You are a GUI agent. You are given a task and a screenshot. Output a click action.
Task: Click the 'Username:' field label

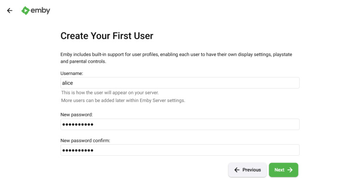pyautogui.click(x=72, y=73)
